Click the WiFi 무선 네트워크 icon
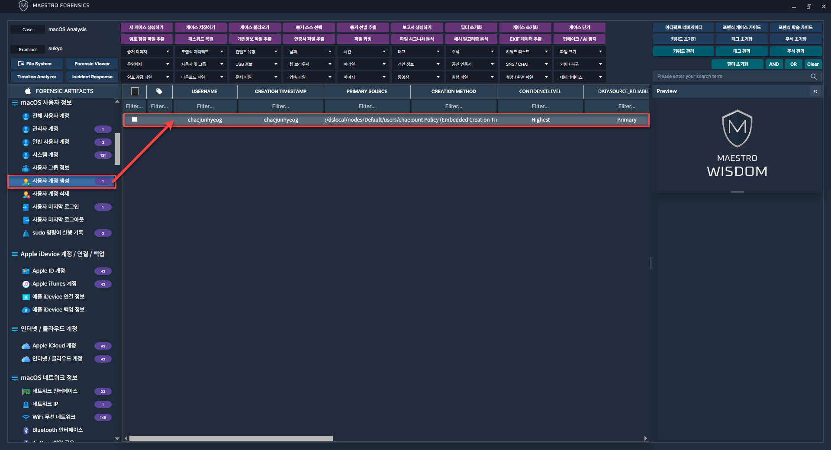The height and width of the screenshot is (450, 831). 26,417
